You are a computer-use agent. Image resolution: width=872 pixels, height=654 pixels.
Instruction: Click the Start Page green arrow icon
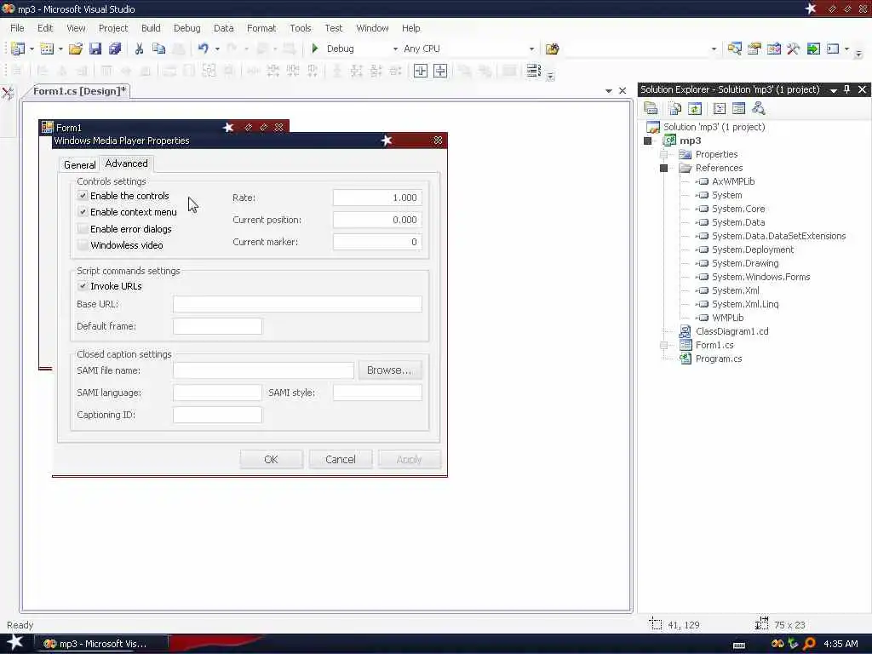coord(813,49)
